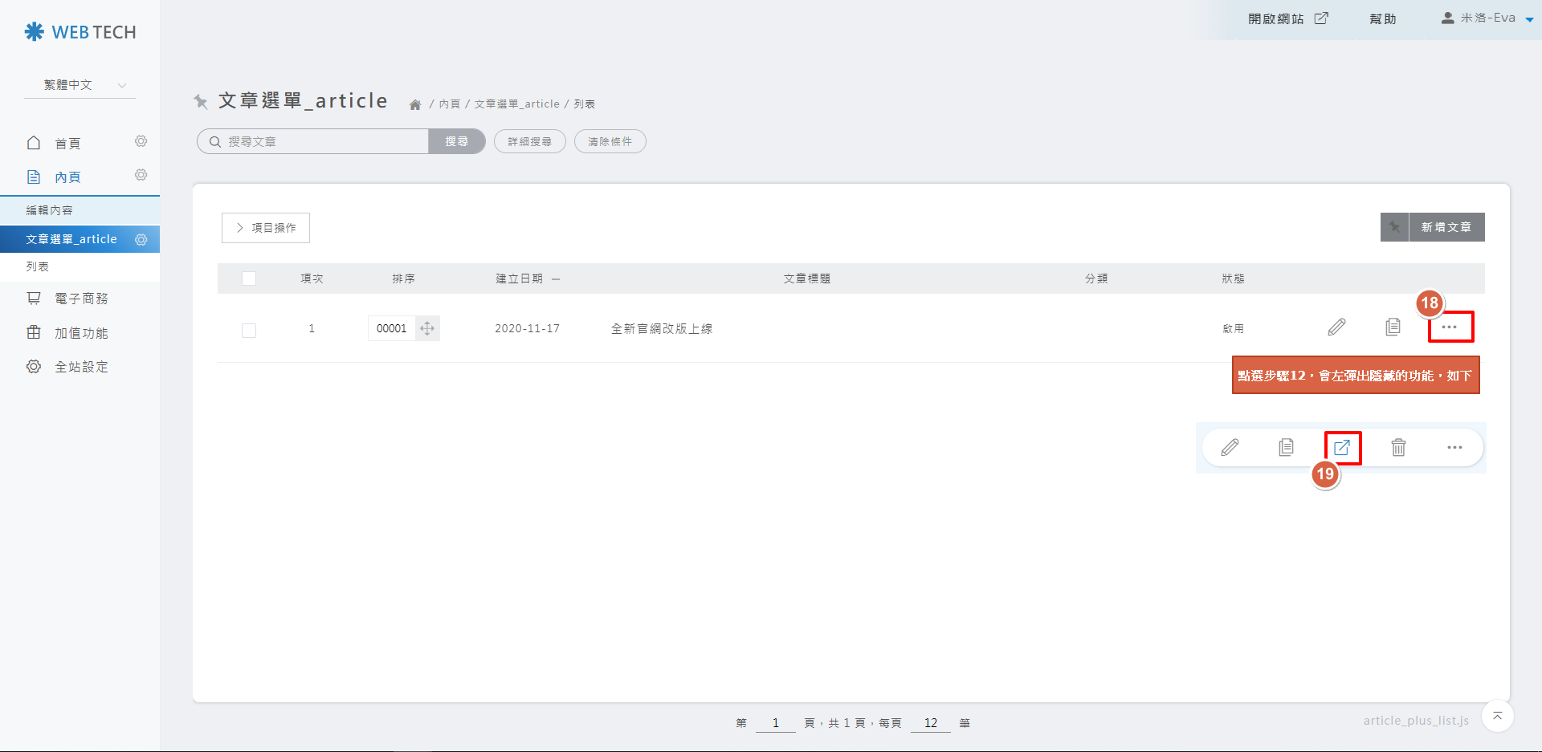Expand the 項目操作 menu

266,228
